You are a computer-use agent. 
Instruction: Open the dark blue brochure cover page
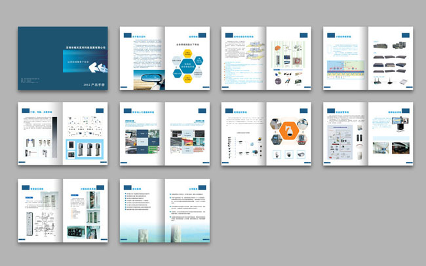point(62,59)
